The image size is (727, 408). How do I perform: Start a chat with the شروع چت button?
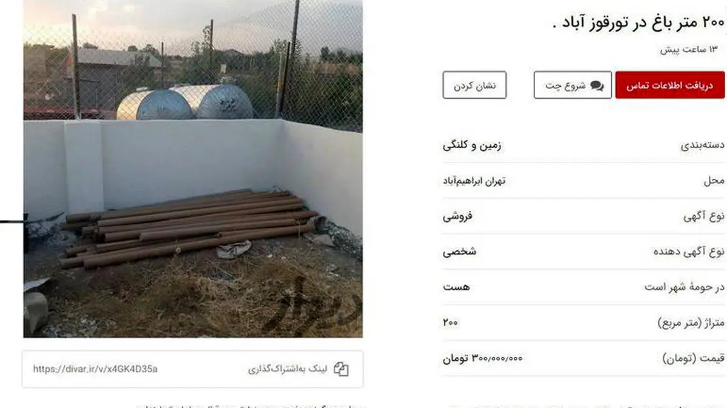tap(573, 85)
